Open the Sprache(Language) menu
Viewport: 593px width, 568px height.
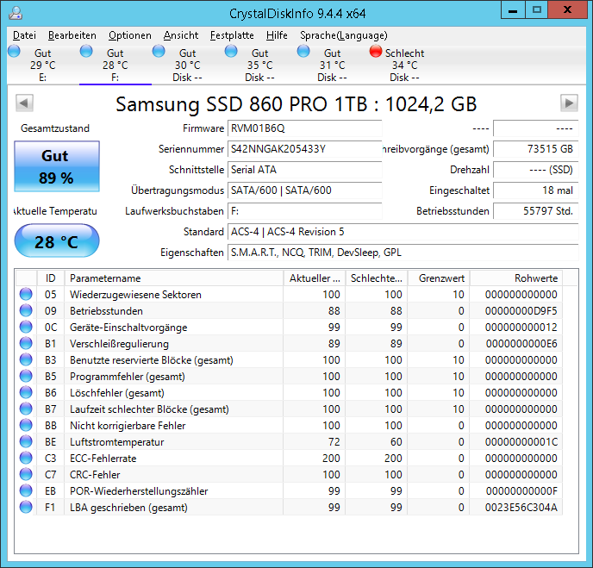click(x=343, y=35)
